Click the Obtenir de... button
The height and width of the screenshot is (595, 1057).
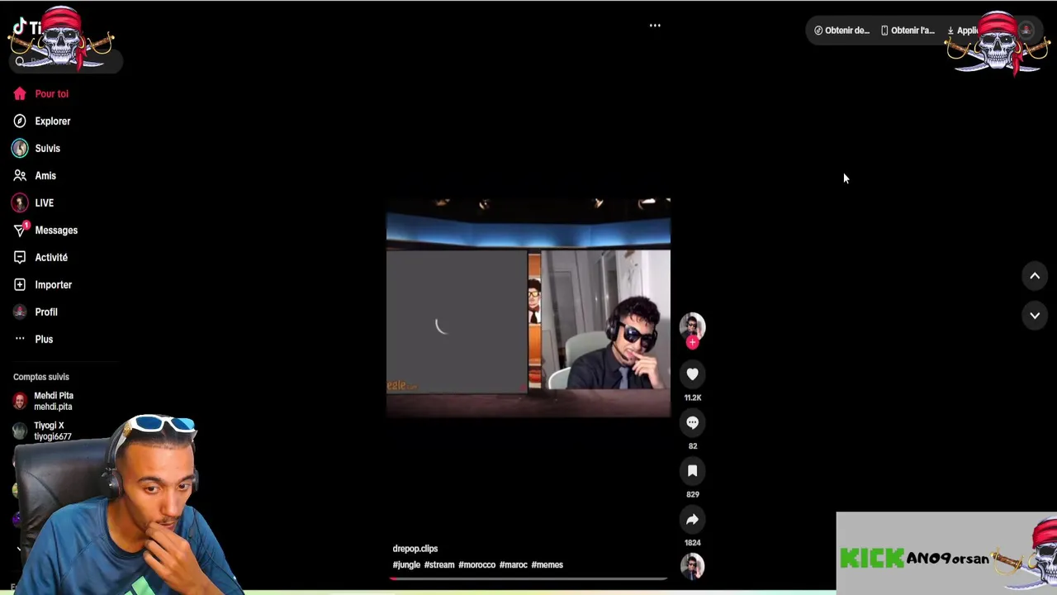pos(841,31)
